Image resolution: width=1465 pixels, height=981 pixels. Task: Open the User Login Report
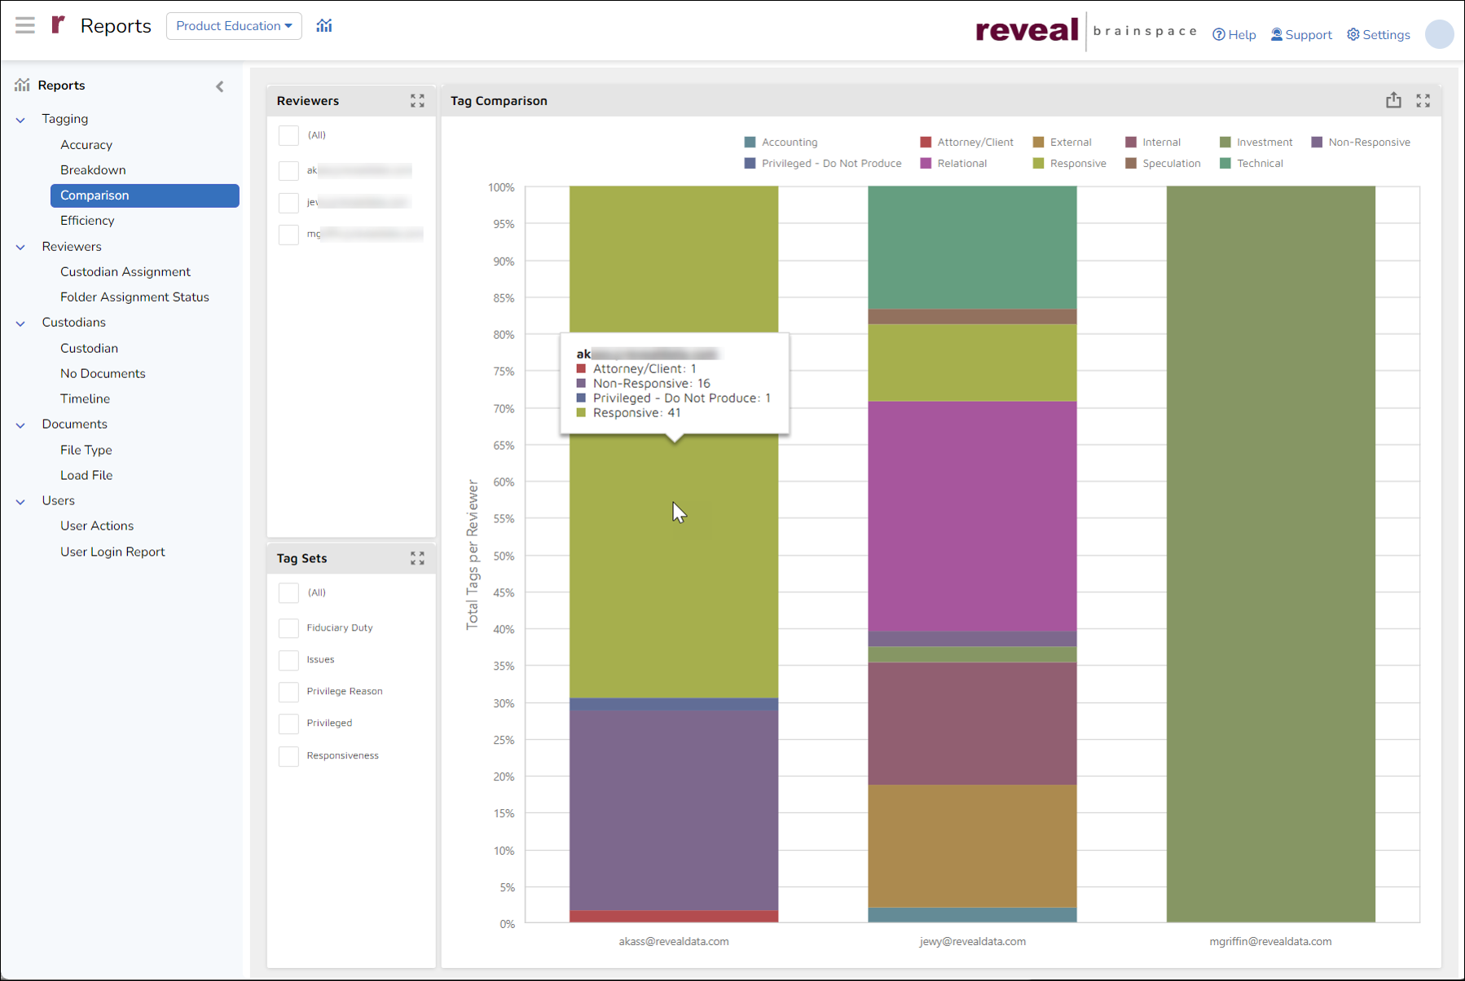point(112,552)
